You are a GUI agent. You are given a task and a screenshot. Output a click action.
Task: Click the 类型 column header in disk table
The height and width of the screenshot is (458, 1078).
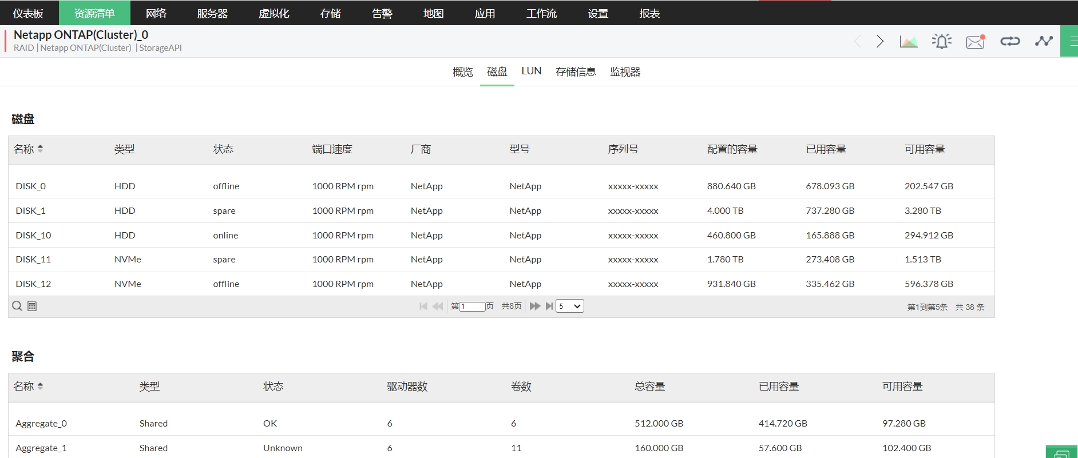click(x=125, y=149)
